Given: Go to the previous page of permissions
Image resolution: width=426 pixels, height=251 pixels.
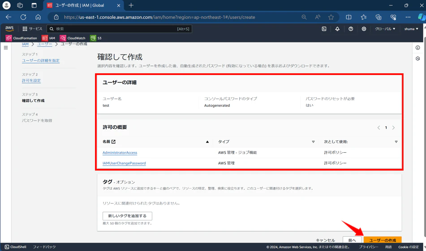Looking at the screenshot, I should pyautogui.click(x=379, y=128).
